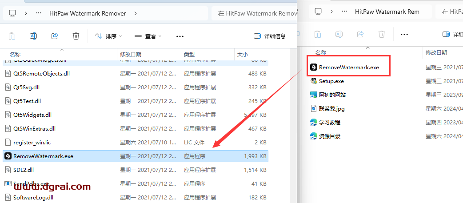The width and height of the screenshot is (463, 203).
Task: Click share icon in left window toolbar
Action: pos(55,36)
